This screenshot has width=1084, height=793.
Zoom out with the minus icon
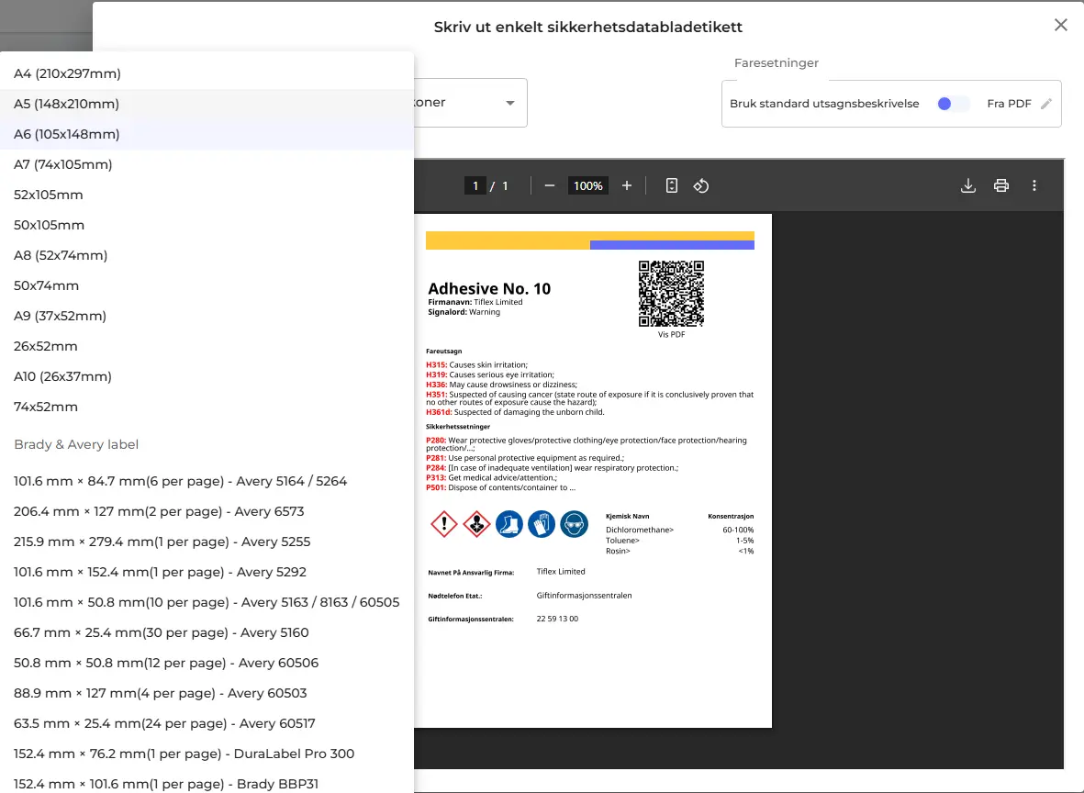click(x=550, y=186)
